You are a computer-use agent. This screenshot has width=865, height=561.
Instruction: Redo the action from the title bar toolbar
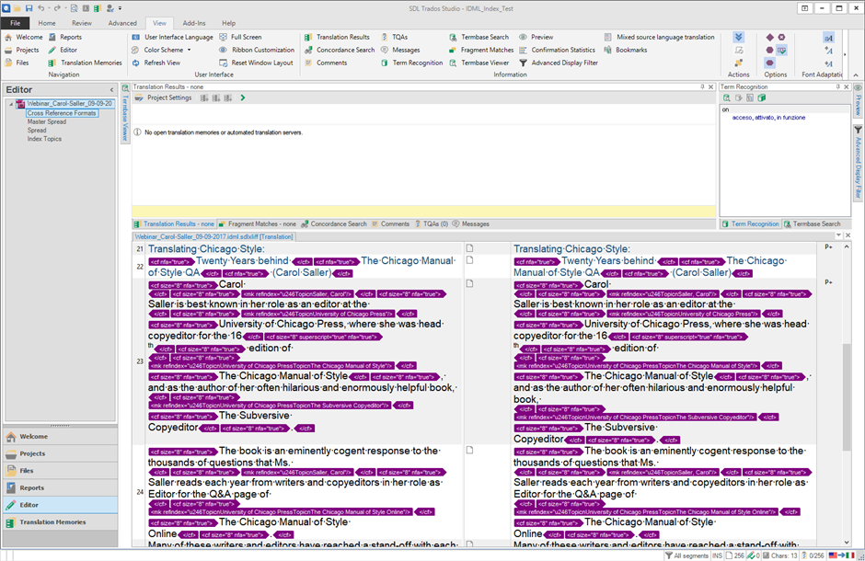point(57,8)
